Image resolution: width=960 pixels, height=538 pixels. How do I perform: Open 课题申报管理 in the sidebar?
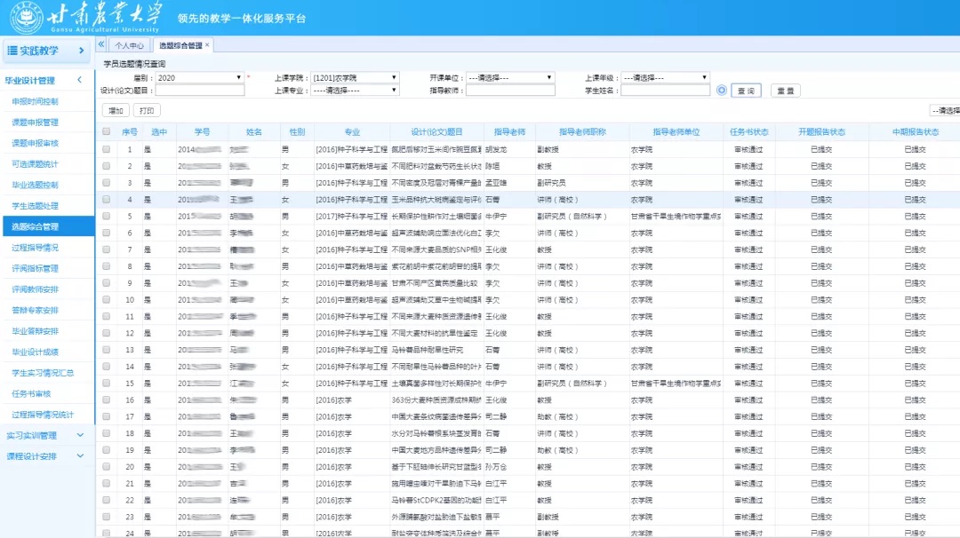(x=36, y=123)
